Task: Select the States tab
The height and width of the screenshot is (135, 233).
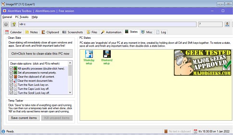Action: [131, 32]
